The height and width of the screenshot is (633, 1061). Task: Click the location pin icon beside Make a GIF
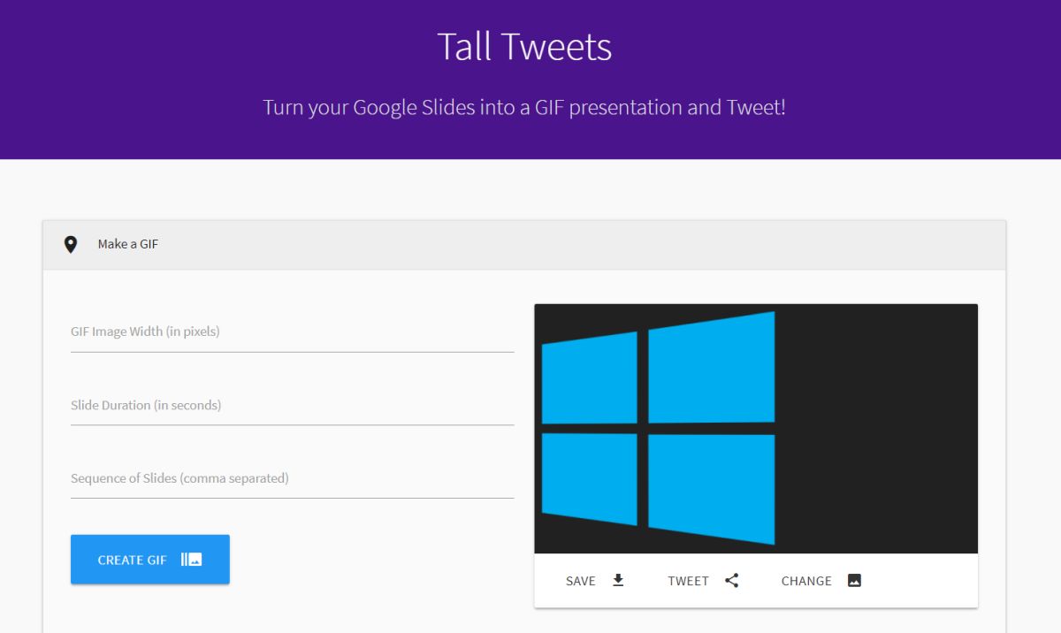tap(71, 244)
